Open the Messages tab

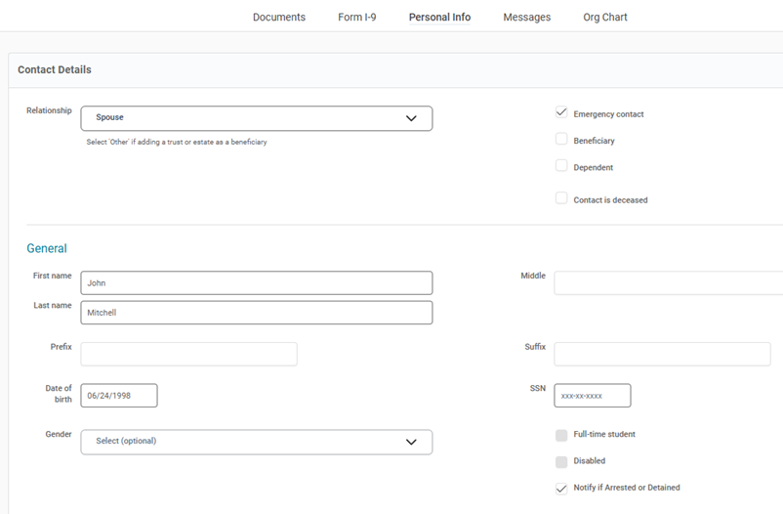pyautogui.click(x=526, y=17)
